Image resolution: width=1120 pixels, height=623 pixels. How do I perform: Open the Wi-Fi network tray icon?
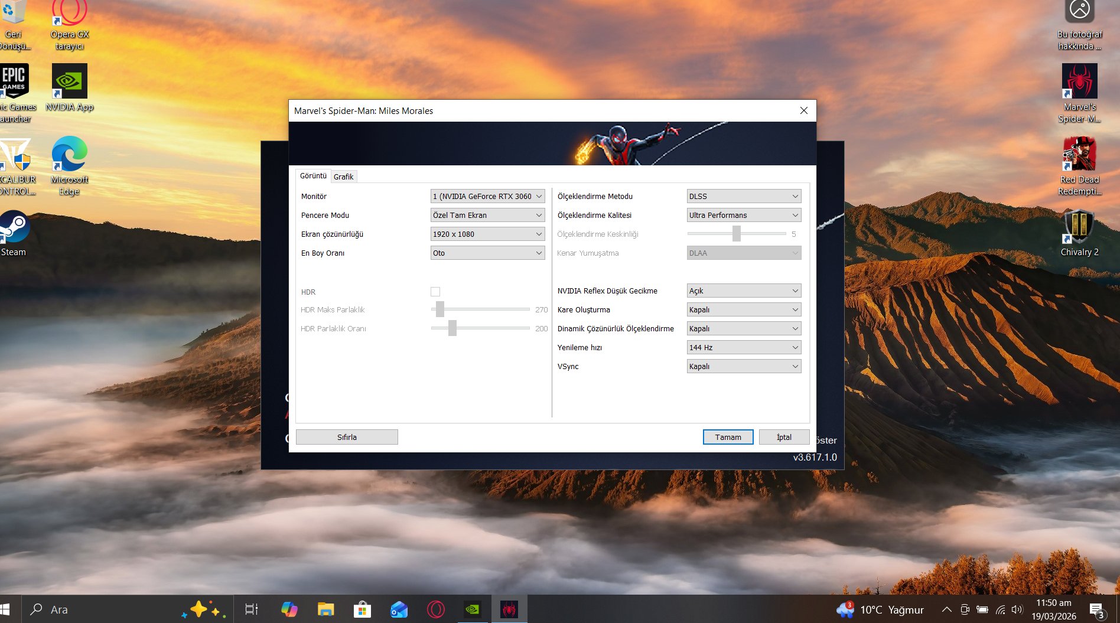[1000, 609]
